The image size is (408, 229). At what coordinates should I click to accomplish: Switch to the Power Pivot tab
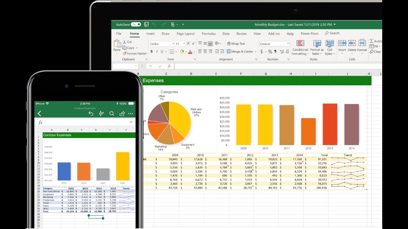[310, 34]
